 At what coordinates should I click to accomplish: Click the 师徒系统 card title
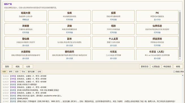[x=157, y=39]
